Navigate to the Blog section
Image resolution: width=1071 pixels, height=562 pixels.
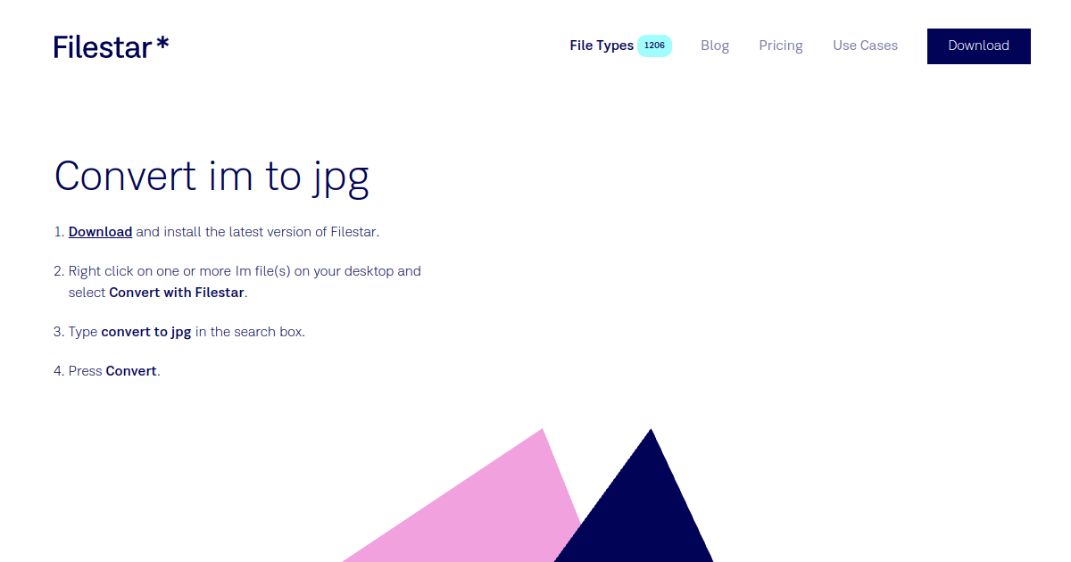(715, 45)
